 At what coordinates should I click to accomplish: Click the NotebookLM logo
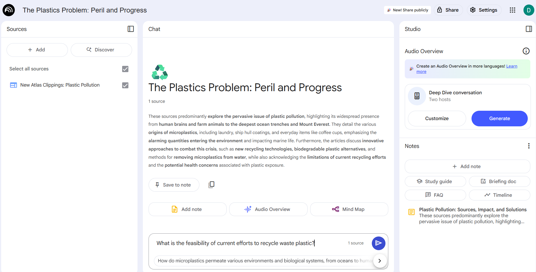point(9,10)
